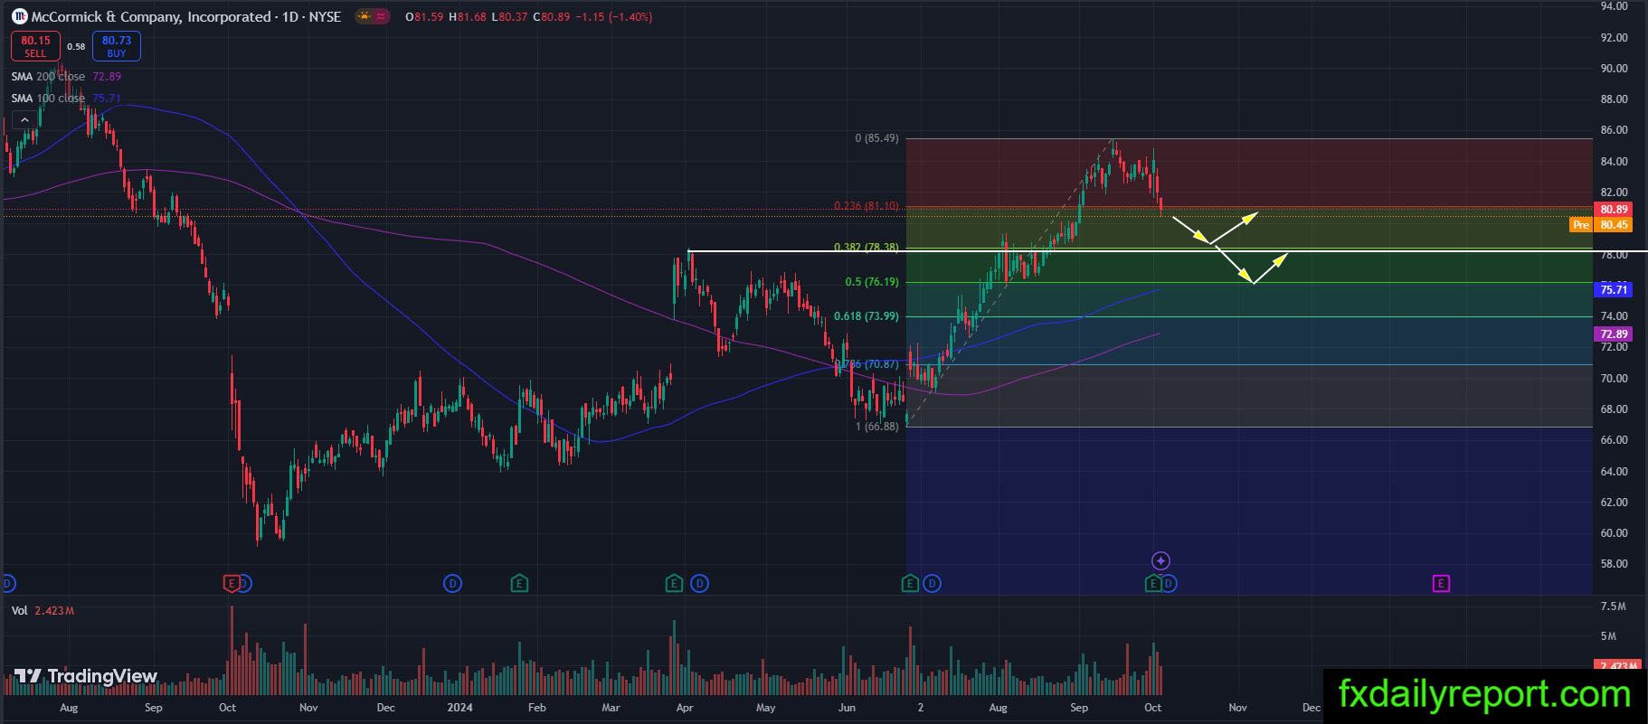Click the McCormick & Company symbol title
Viewport: 1648px width, 724px height.
(151, 16)
